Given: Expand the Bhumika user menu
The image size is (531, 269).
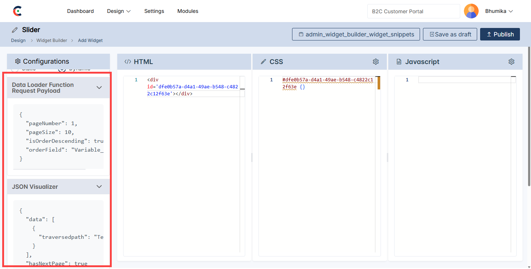Looking at the screenshot, I should (499, 11).
